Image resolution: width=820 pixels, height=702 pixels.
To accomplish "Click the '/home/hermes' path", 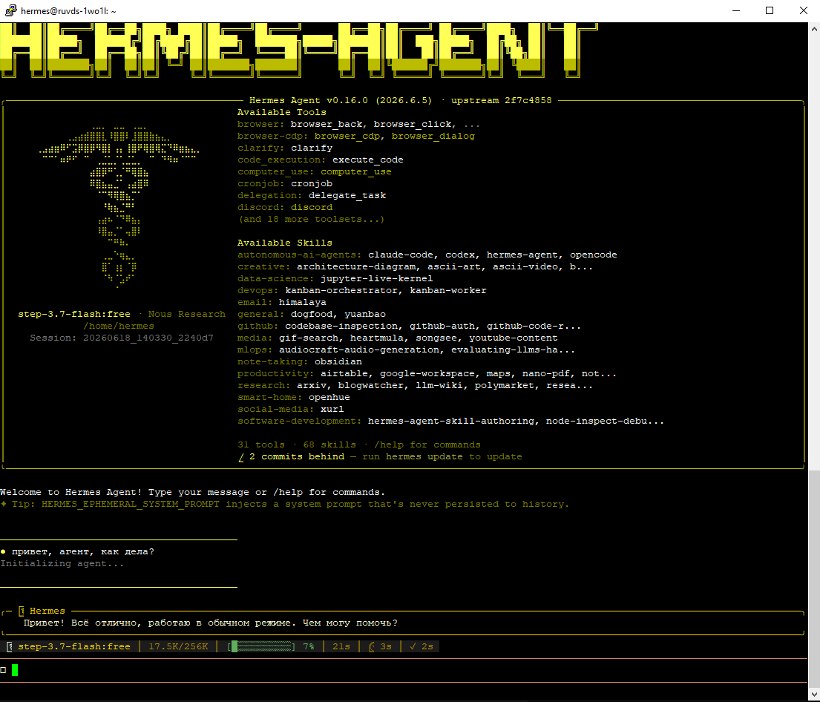I will [x=119, y=326].
